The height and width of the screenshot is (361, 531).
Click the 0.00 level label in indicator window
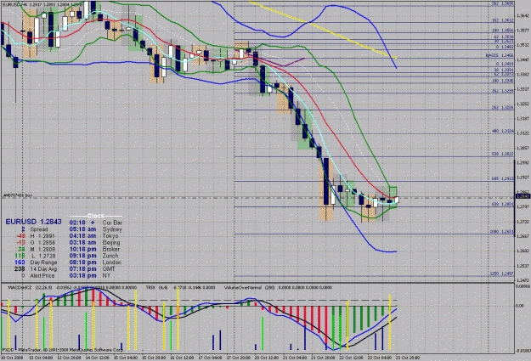click(x=519, y=306)
